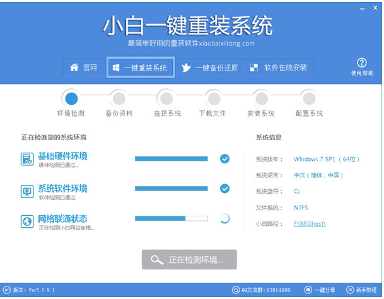Click the 正在检测环境... button
Image resolution: width=384 pixels, height=299 pixels.
[x=189, y=259]
